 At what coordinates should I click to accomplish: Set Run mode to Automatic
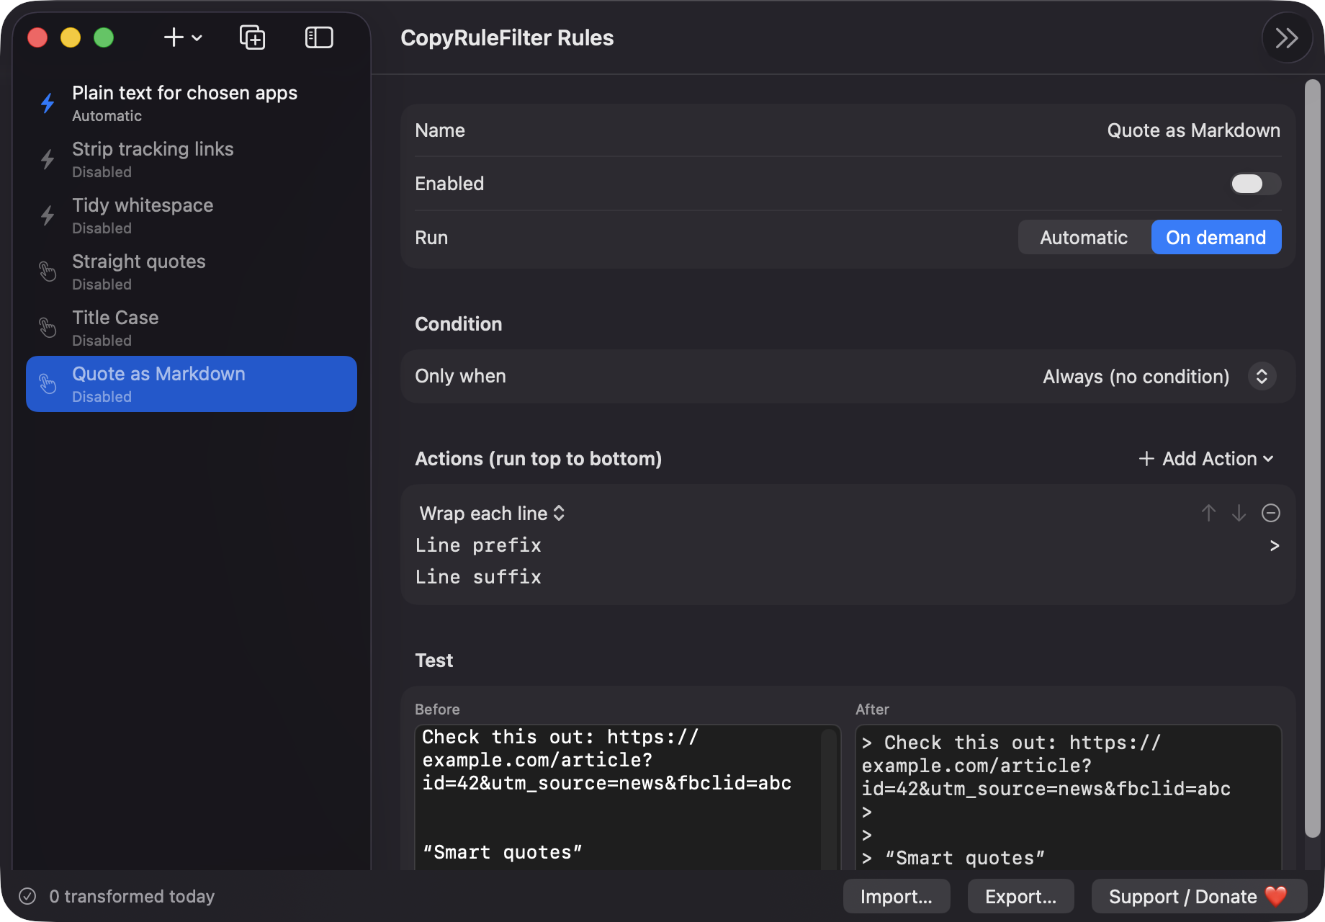point(1084,238)
